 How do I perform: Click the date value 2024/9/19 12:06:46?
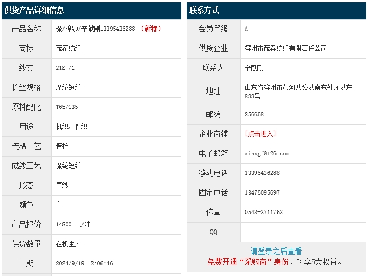84,263
